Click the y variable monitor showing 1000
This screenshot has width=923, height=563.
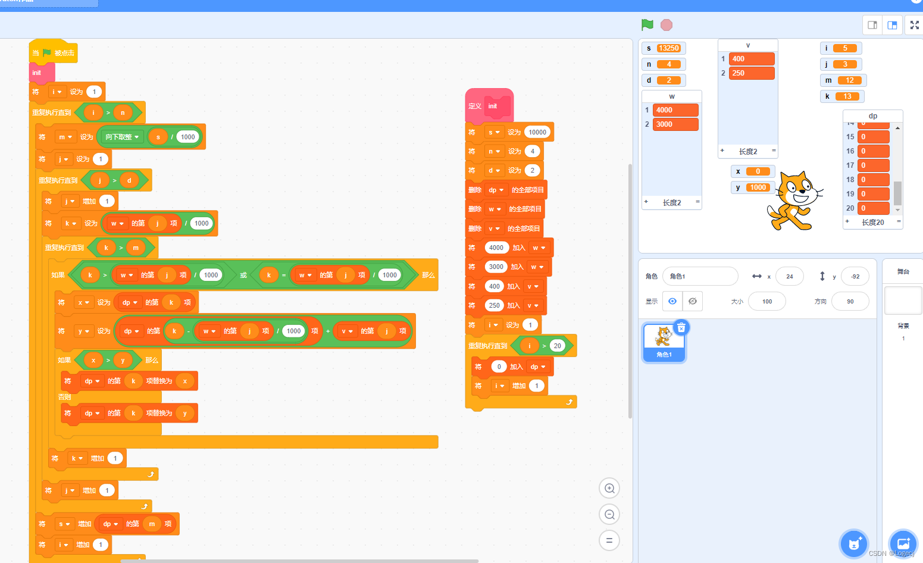(753, 187)
